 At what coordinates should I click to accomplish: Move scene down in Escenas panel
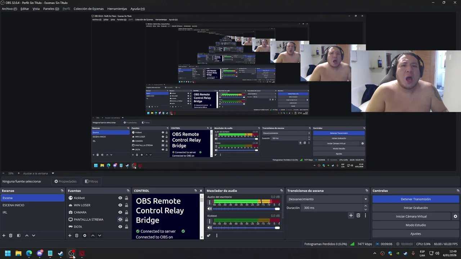click(x=33, y=236)
